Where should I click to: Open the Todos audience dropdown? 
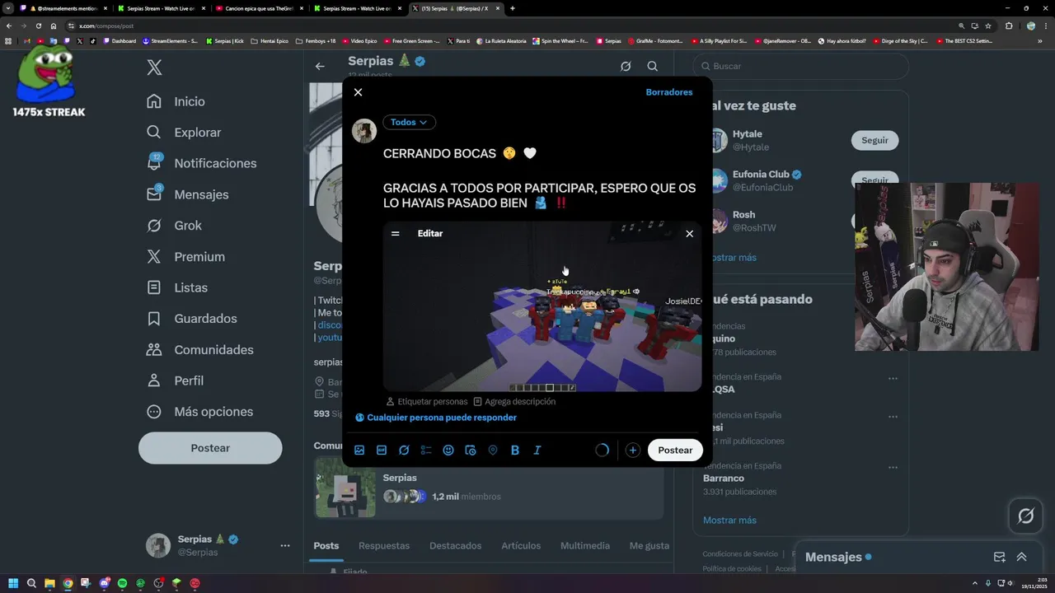pyautogui.click(x=409, y=122)
